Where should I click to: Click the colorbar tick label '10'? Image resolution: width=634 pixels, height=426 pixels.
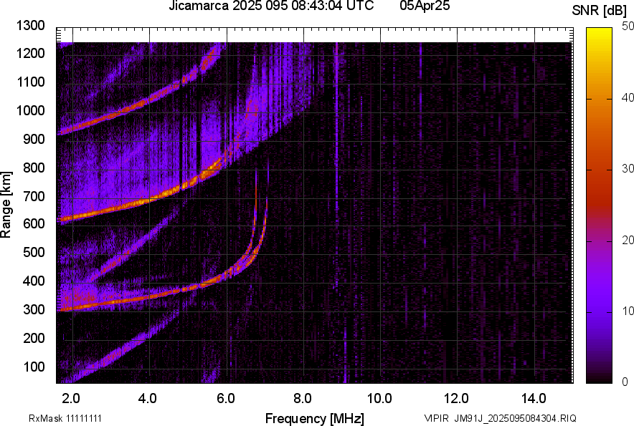628,311
